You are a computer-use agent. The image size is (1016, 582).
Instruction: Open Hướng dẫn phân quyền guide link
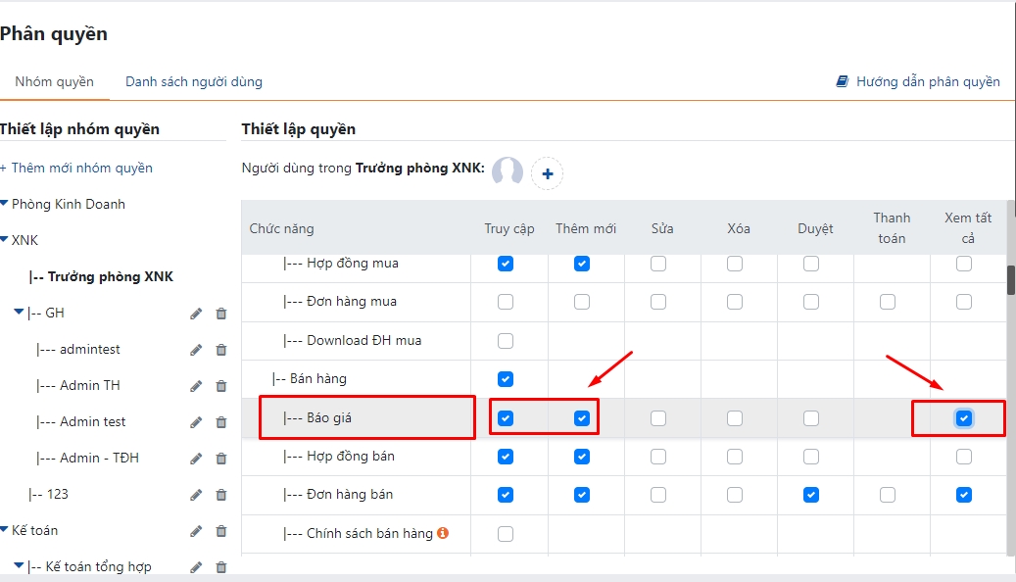918,81
